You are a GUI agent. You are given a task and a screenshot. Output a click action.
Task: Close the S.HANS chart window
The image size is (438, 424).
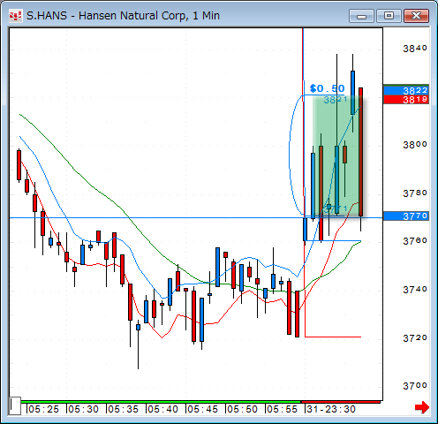click(x=416, y=16)
